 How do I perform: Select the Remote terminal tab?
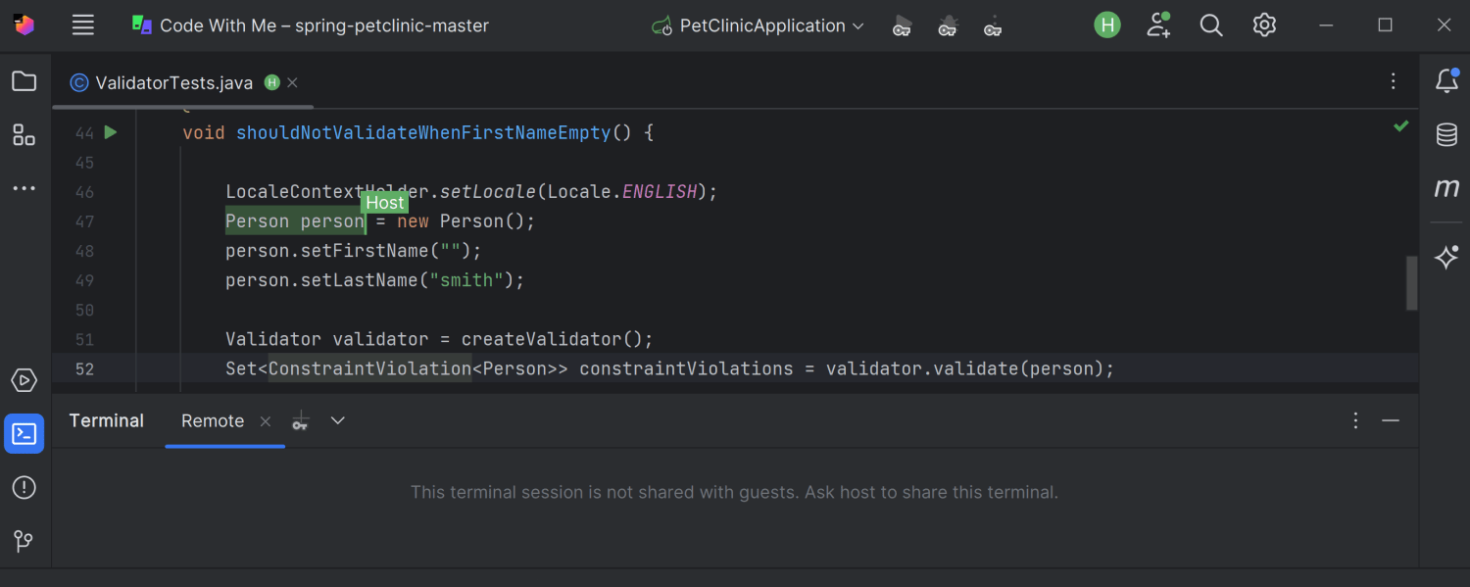[x=213, y=420]
